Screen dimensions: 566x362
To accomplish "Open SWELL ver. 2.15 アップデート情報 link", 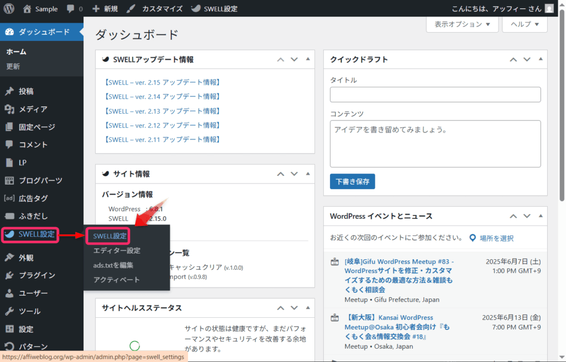I will 162,82.
